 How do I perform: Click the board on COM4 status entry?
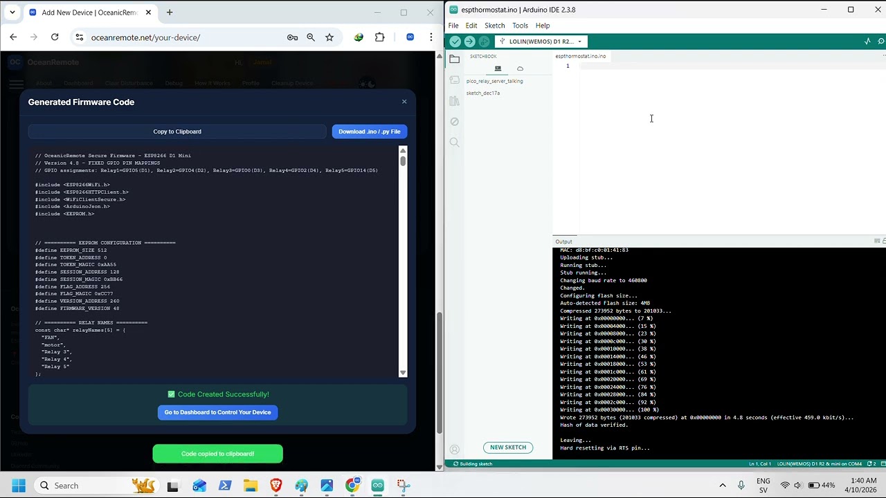pos(820,463)
